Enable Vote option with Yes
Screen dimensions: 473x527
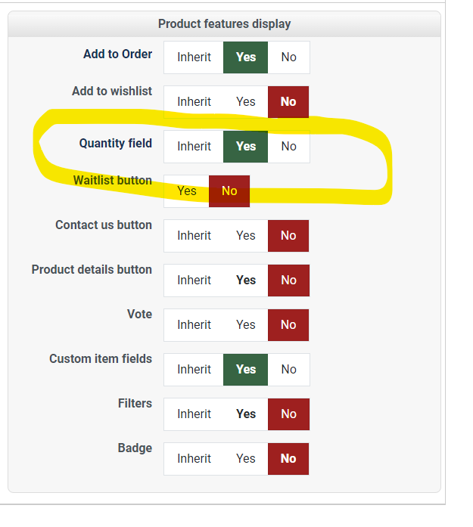point(245,325)
